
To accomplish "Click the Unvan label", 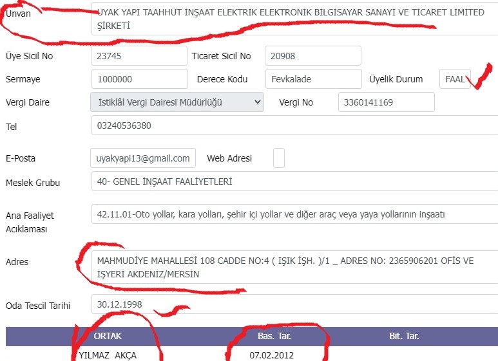I will tap(18, 14).
